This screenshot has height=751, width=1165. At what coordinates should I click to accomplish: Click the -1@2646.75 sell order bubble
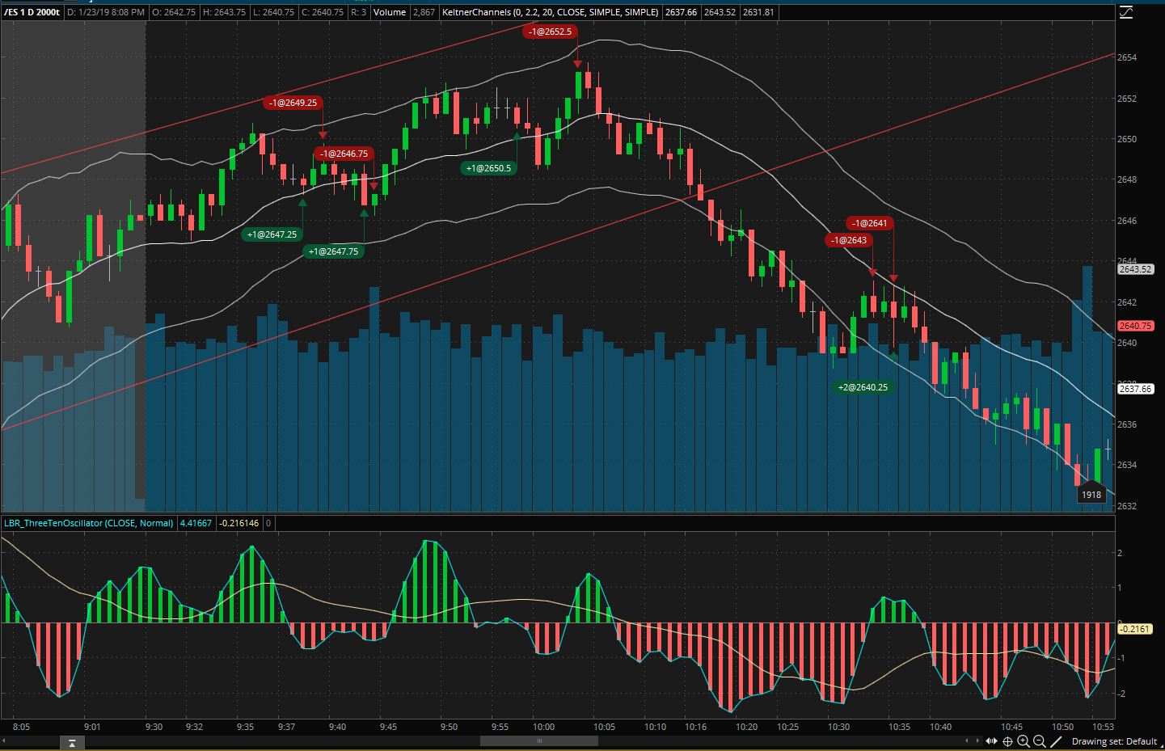click(344, 154)
